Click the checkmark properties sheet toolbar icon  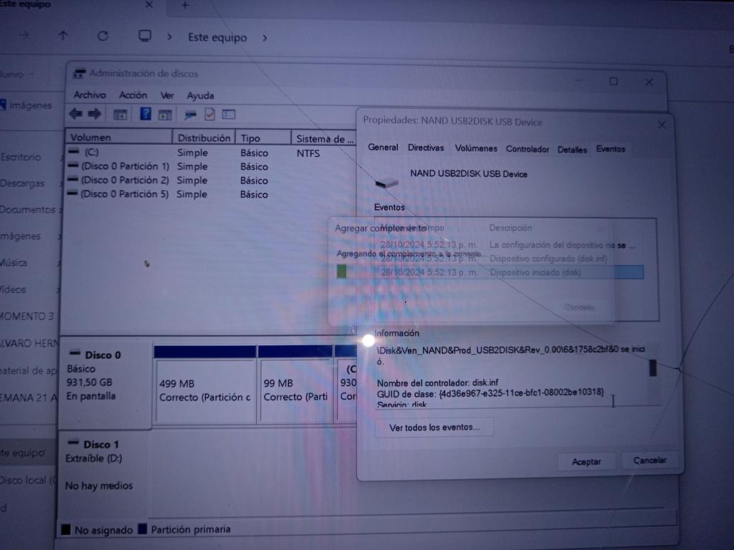pos(210,114)
